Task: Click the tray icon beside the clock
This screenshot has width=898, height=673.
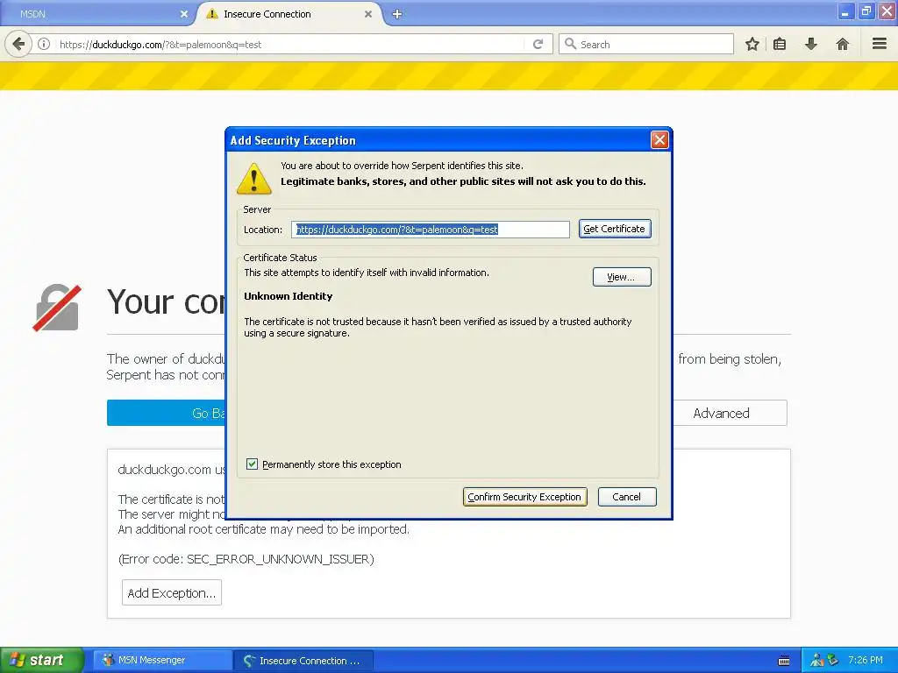Action: point(833,661)
